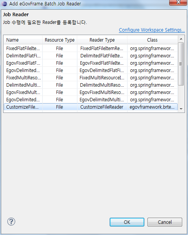Sort by the Name column header

(x=23, y=40)
